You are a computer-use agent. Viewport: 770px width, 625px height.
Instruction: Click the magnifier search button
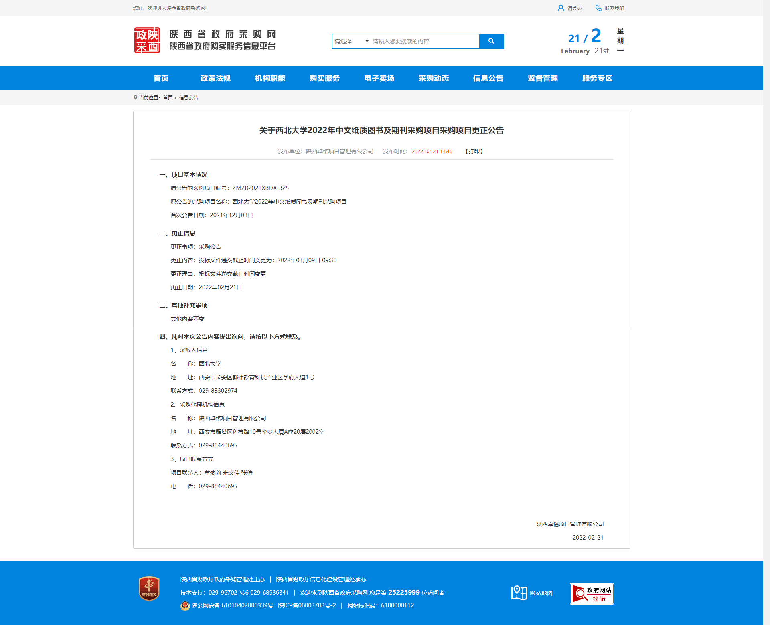pyautogui.click(x=491, y=41)
